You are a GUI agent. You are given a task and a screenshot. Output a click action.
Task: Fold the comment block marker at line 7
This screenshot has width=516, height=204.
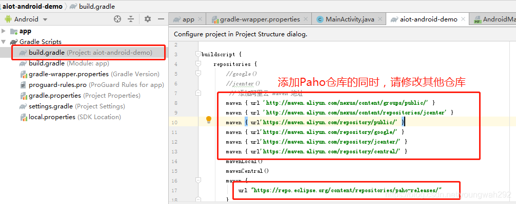coord(198,93)
